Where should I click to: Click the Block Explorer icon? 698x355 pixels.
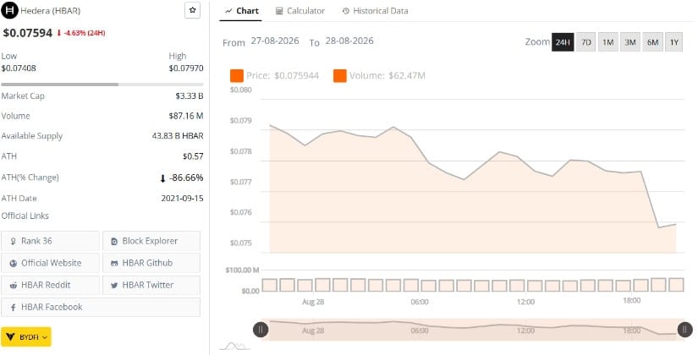[114, 241]
